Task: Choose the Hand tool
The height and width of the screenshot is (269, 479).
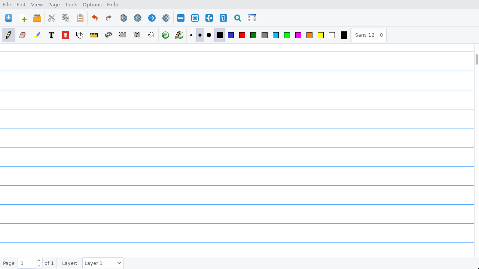Action: click(151, 35)
